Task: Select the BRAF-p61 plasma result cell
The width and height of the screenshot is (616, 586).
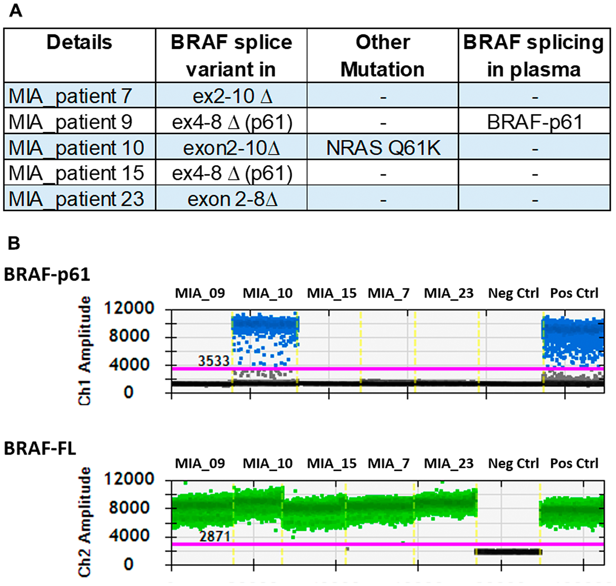Action: [x=534, y=121]
